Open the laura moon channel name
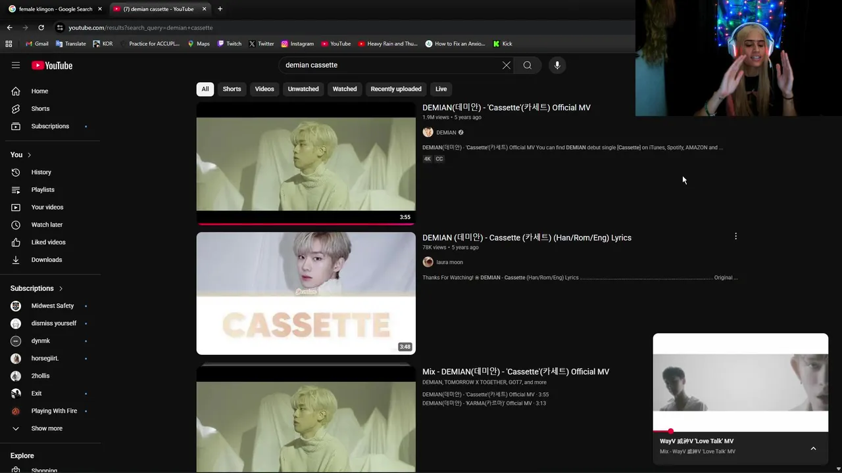 click(449, 263)
